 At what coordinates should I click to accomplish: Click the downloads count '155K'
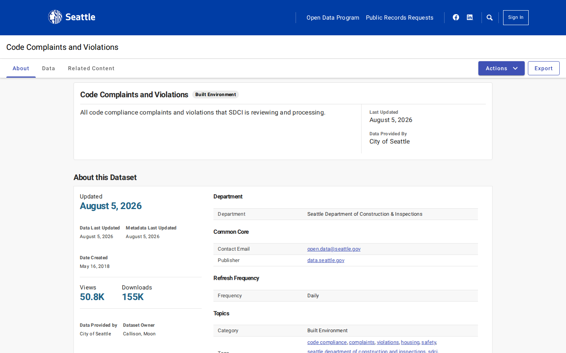pos(133,297)
